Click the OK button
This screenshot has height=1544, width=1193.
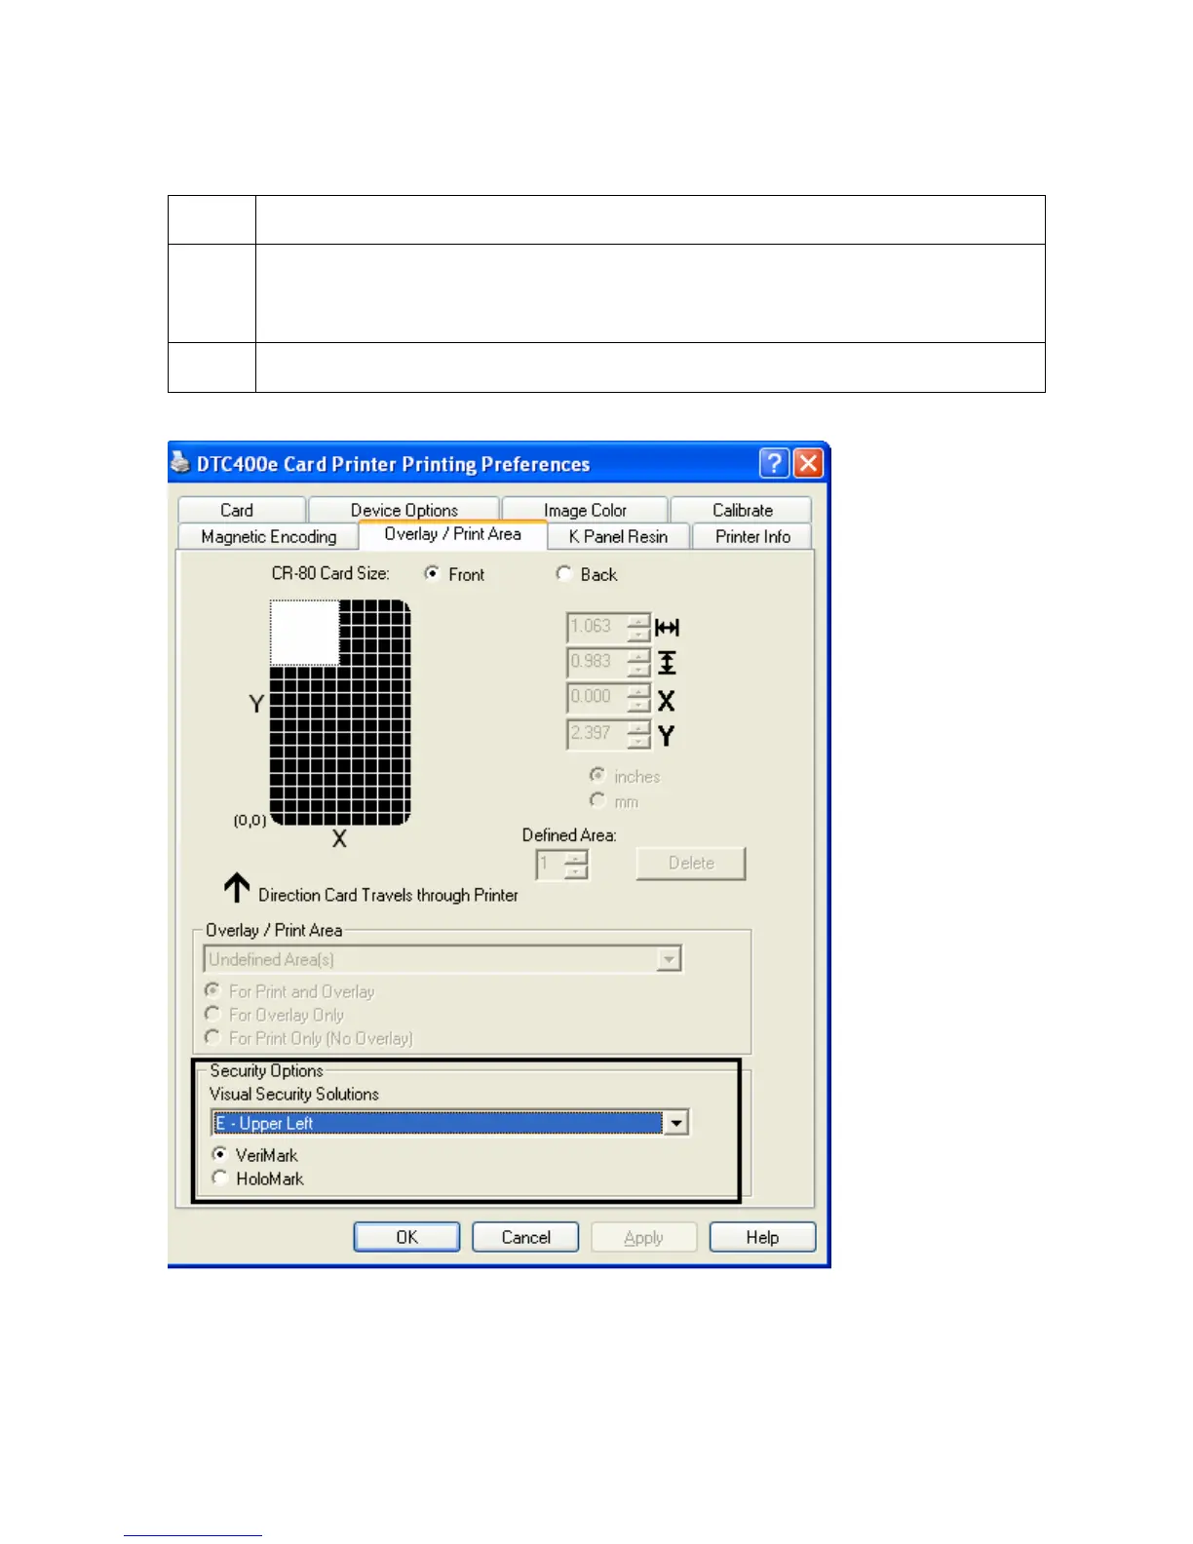(406, 1237)
